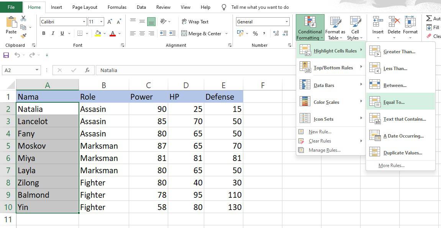Click New Rule... entry

click(331, 131)
